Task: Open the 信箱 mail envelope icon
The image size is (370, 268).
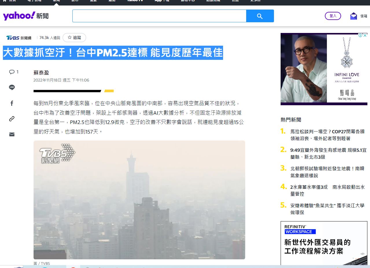Action: pos(354,16)
